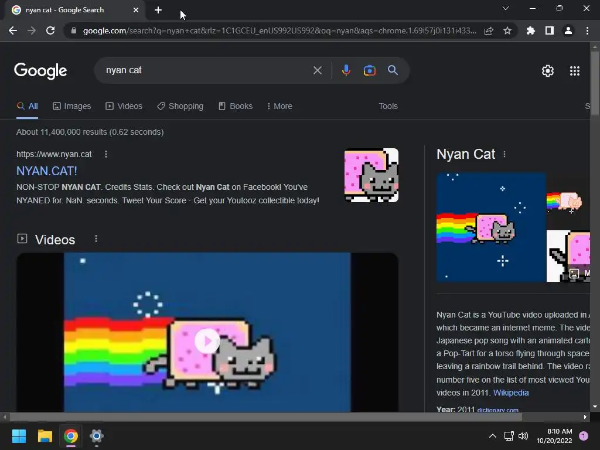Open options beside the nyan.cat URL

click(106, 154)
